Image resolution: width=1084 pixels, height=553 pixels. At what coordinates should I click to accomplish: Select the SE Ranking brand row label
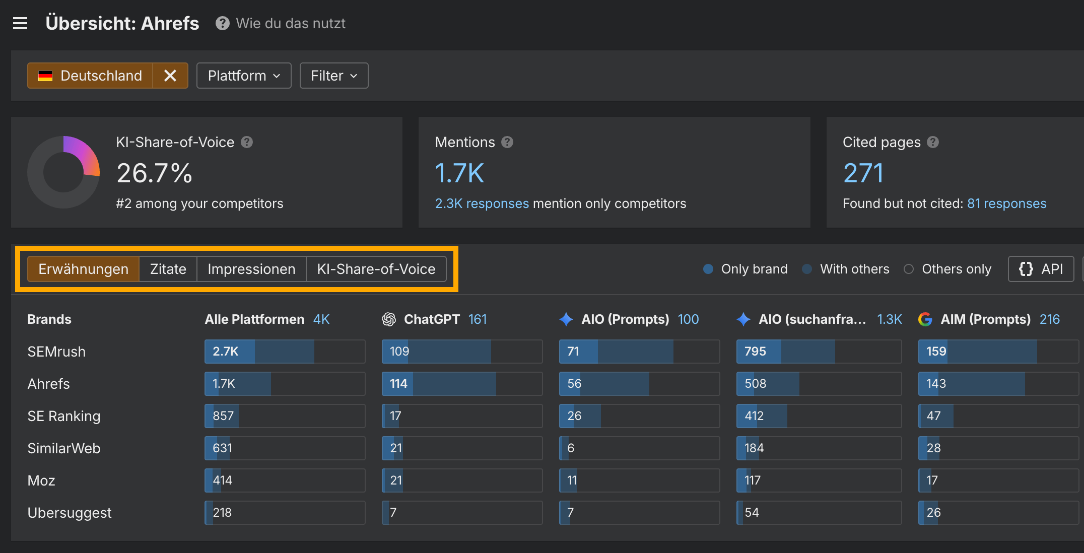[x=64, y=416]
